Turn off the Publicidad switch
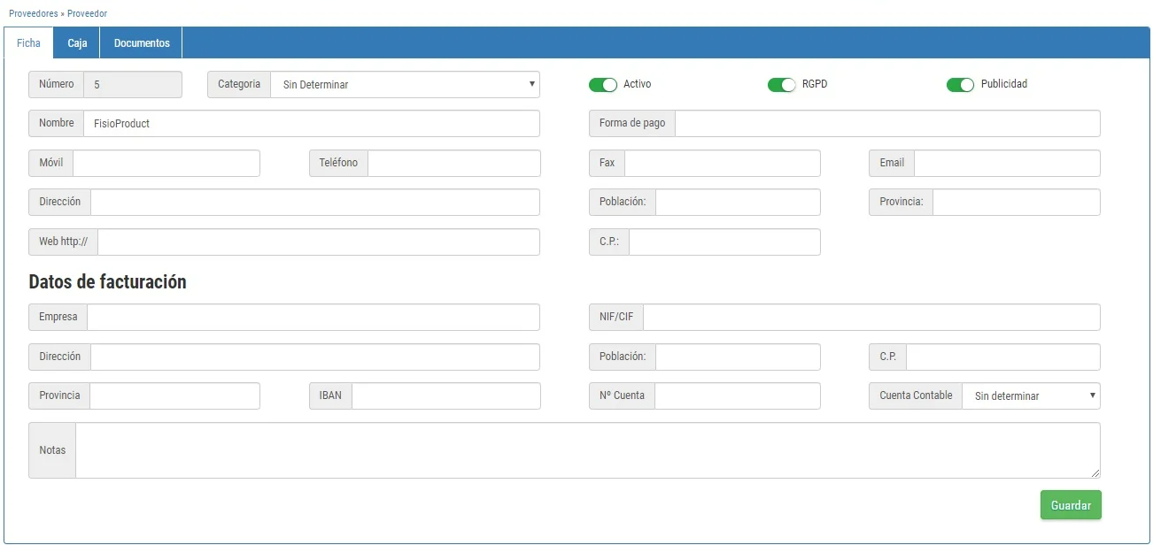This screenshot has height=545, width=1153. 960,85
